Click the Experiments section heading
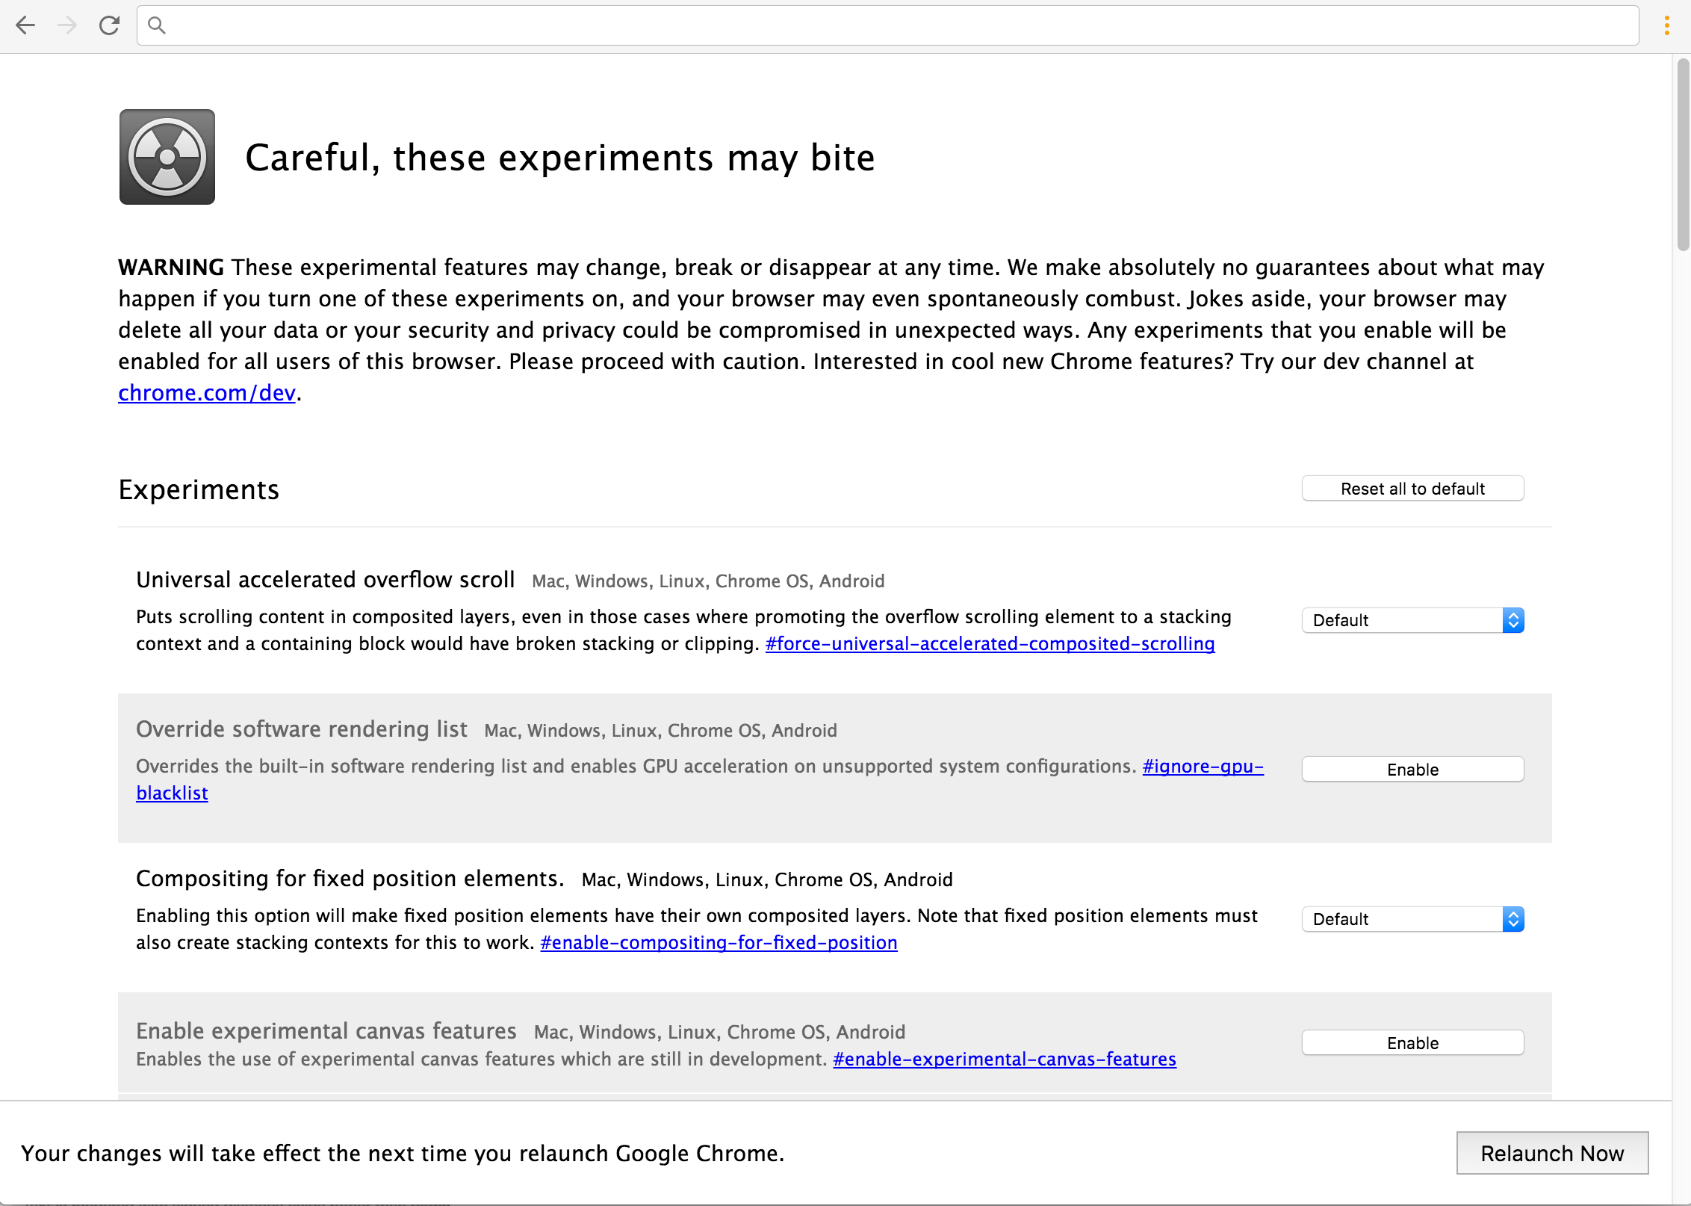Viewport: 1691px width, 1206px height. (199, 489)
